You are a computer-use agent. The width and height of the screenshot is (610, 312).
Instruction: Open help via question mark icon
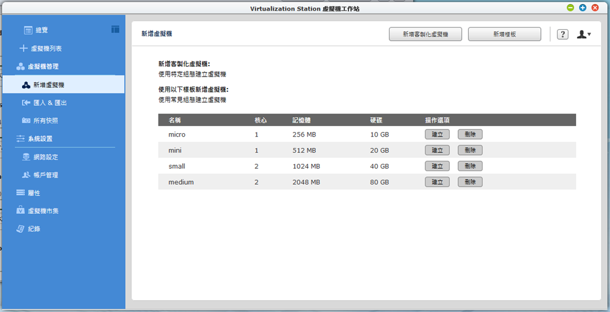point(562,34)
